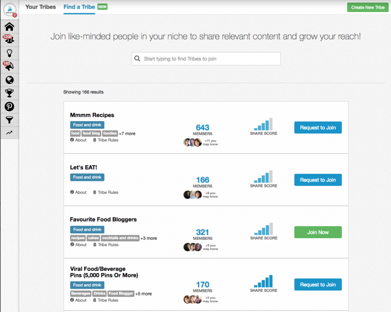Click the Pinterest logo sidebar icon

click(x=10, y=107)
